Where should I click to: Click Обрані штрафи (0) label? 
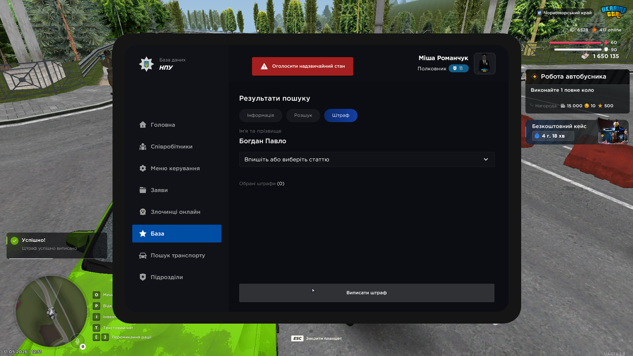click(262, 183)
